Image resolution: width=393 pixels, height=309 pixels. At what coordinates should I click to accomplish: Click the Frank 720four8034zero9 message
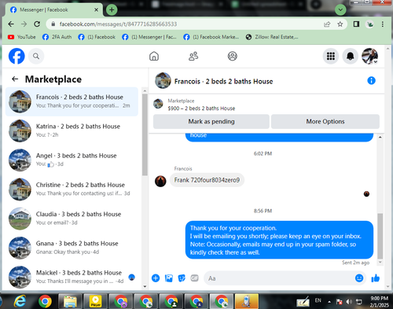[207, 180]
